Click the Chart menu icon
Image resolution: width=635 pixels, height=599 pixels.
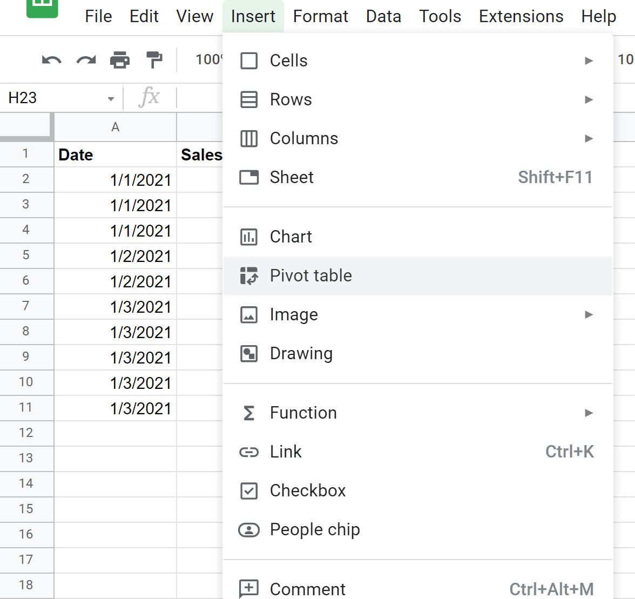248,237
